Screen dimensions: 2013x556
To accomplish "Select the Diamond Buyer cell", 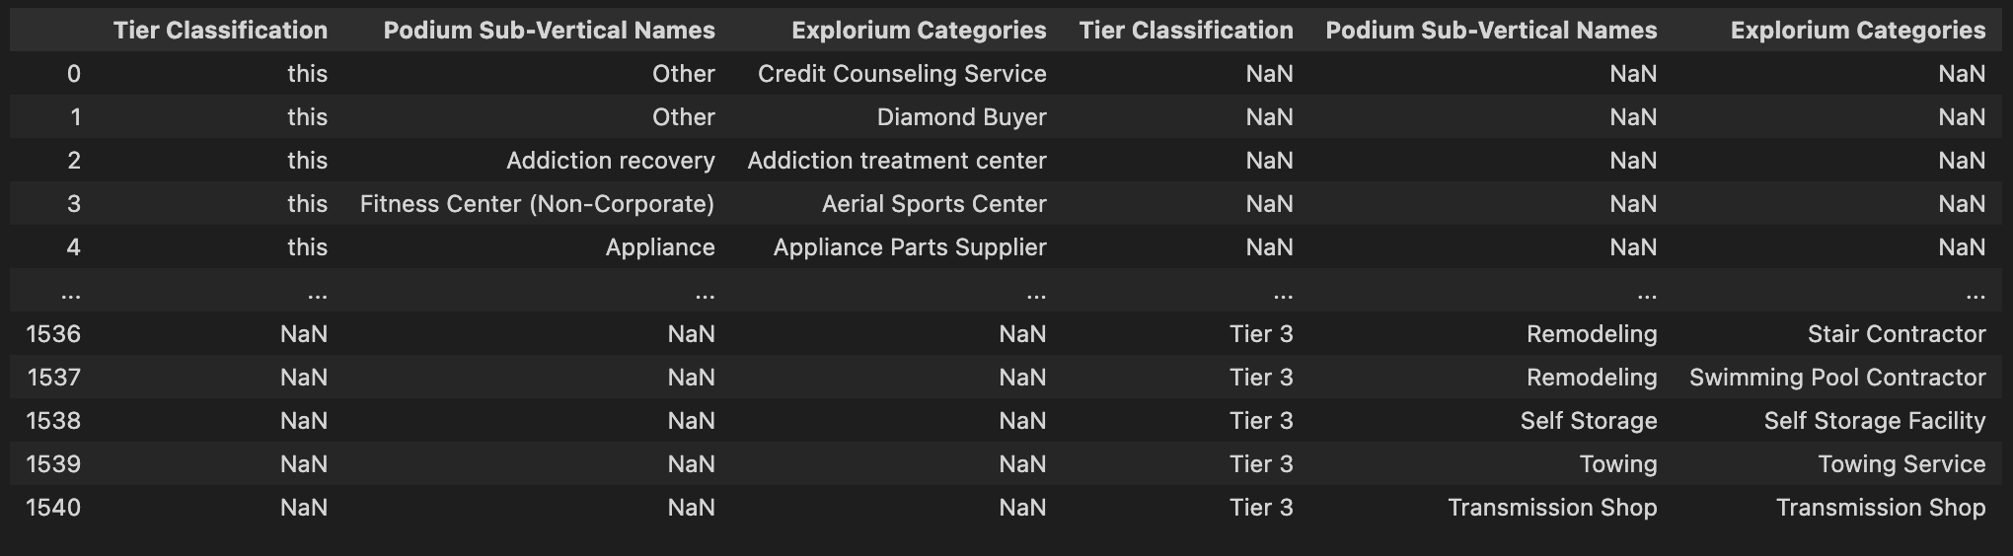I will 961,117.
